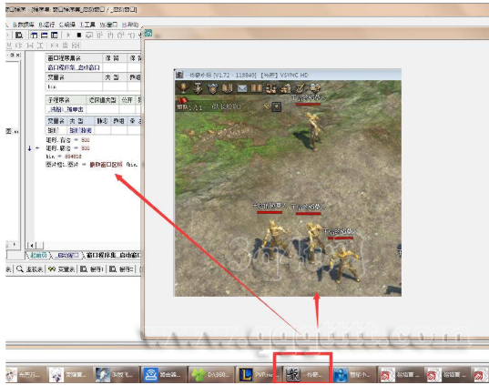
Task: Click the X button on game team bar
Action: (x=266, y=106)
